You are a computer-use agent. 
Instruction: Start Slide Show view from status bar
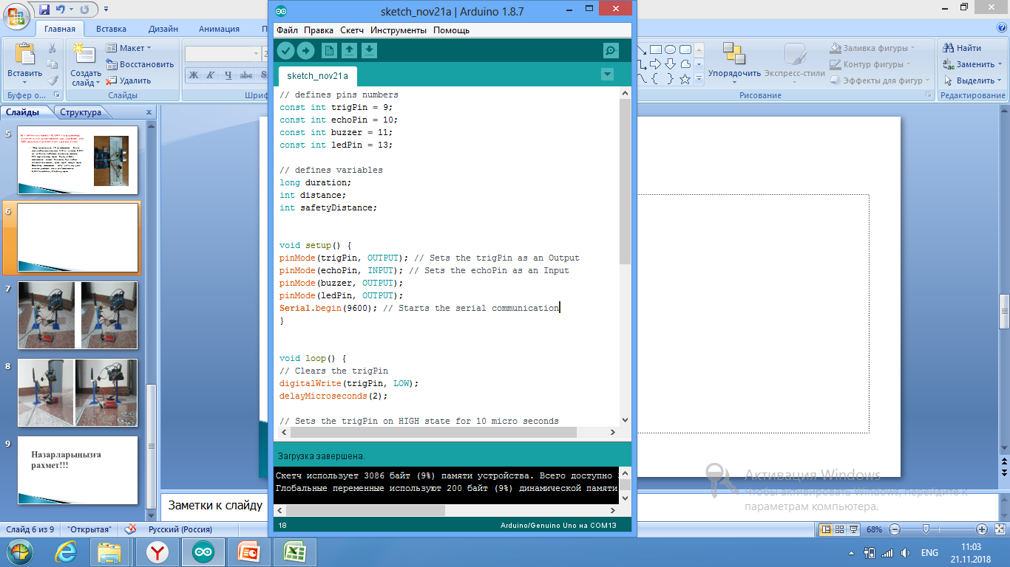(x=854, y=529)
